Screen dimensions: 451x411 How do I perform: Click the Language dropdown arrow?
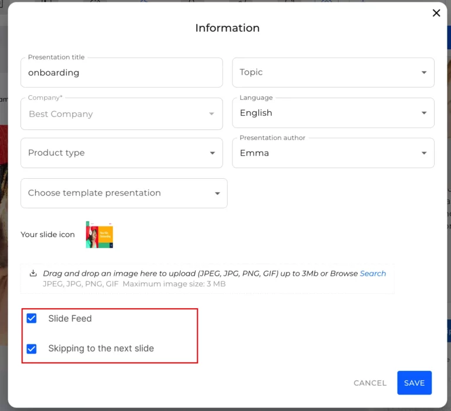pos(424,113)
